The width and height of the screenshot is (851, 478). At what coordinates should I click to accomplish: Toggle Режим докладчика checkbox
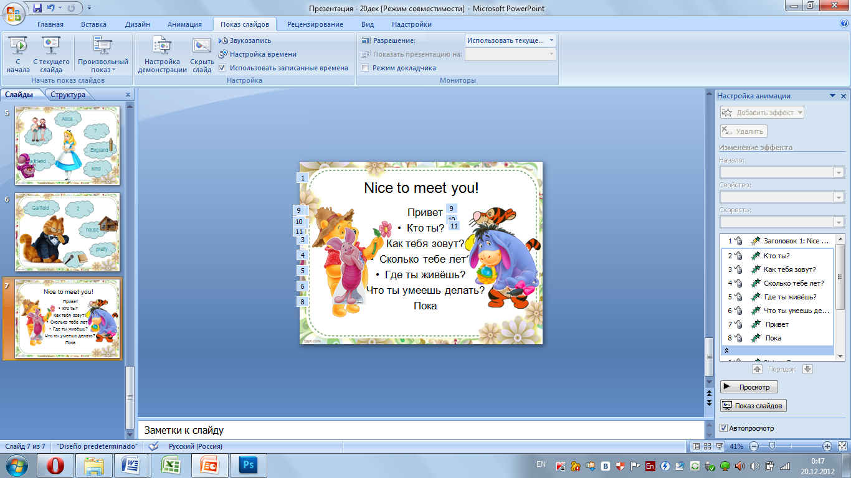[x=365, y=68]
